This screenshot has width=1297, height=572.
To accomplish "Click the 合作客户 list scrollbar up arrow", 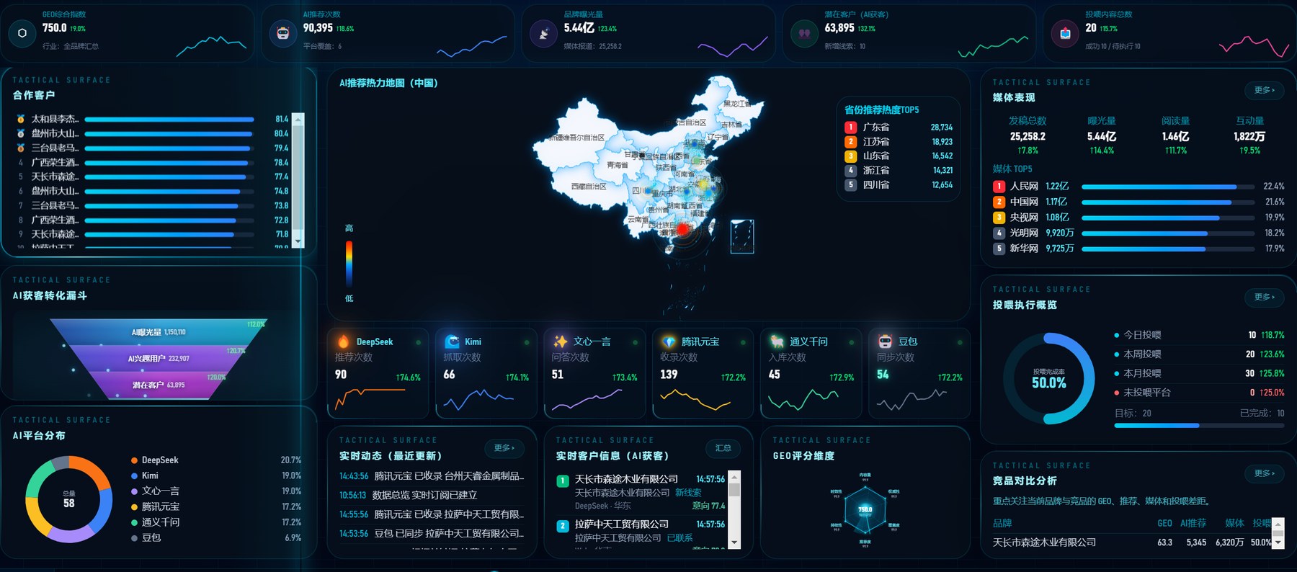I will pyautogui.click(x=298, y=119).
